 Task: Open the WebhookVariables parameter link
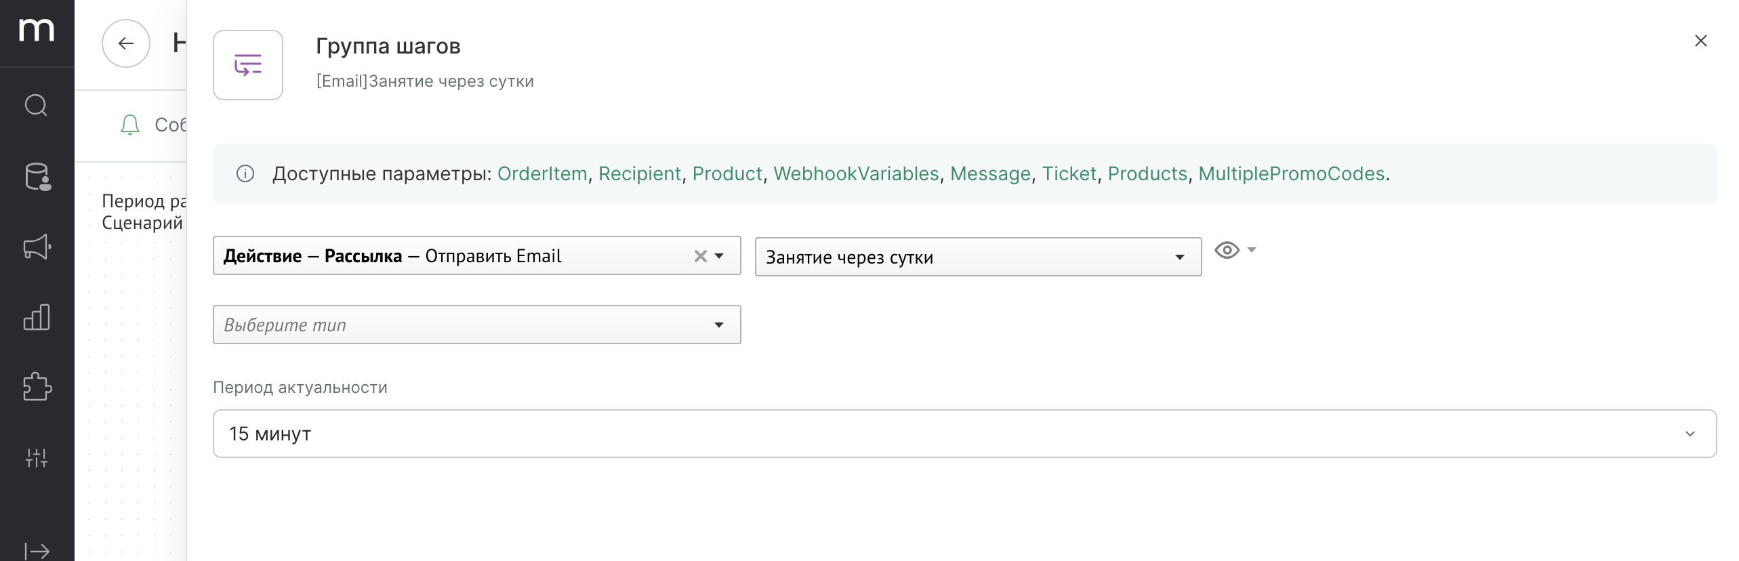point(856,174)
